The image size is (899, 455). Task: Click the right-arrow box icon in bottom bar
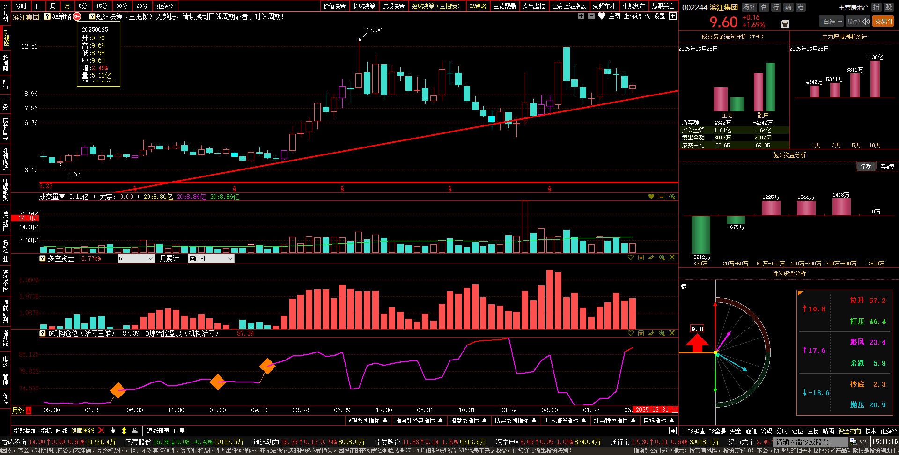click(673, 431)
